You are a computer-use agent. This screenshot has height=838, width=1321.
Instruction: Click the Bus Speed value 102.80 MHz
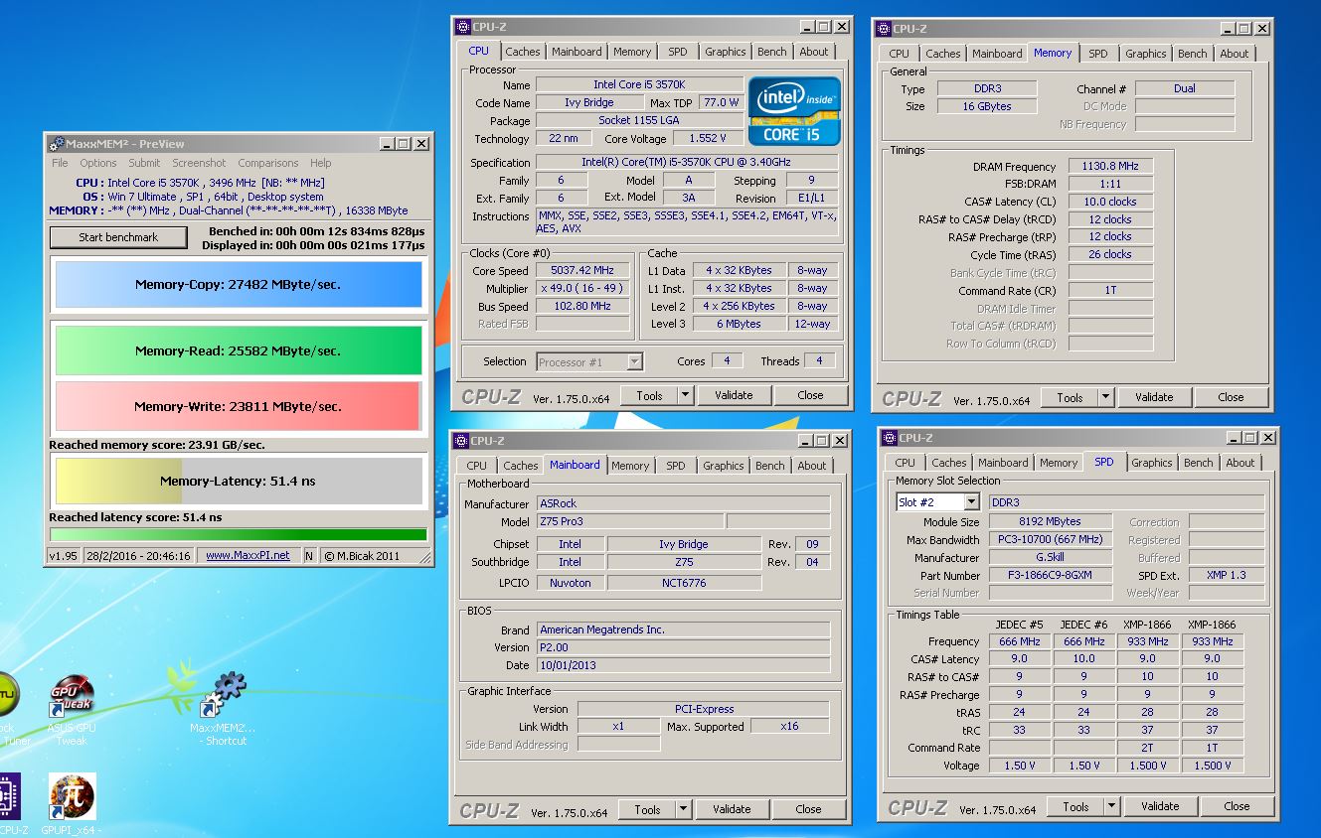(582, 306)
